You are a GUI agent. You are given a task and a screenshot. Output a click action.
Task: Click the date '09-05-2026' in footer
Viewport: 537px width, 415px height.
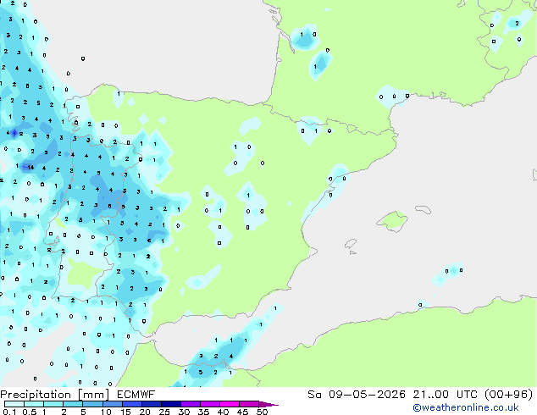367,395
